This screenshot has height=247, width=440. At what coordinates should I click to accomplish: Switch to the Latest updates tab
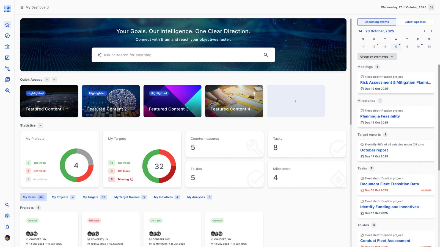pyautogui.click(x=415, y=22)
